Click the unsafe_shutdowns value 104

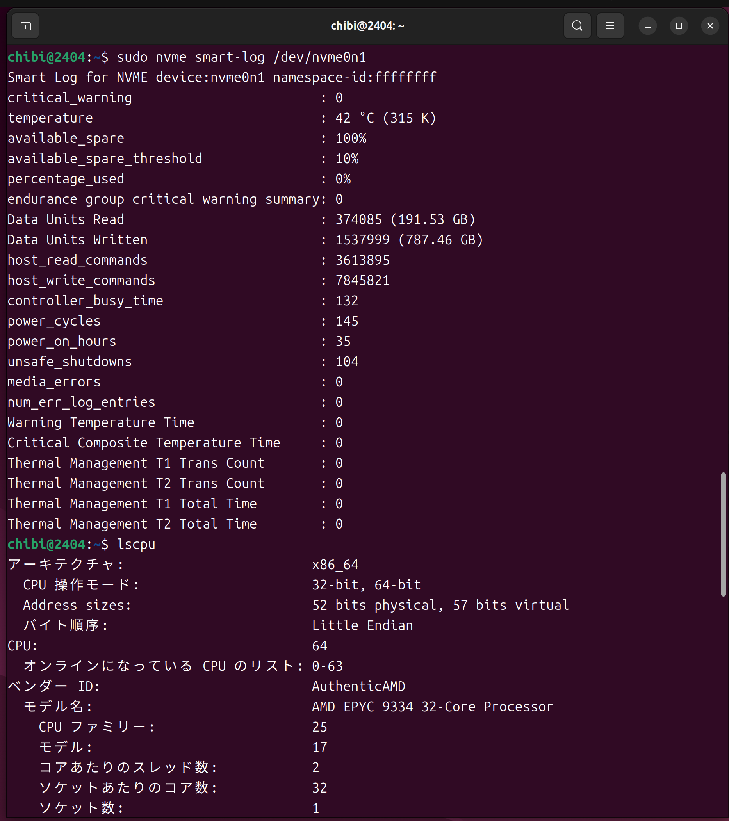coord(347,362)
